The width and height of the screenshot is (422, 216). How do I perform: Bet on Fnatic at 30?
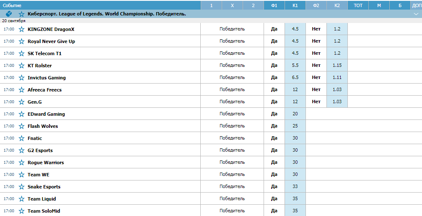(295, 138)
